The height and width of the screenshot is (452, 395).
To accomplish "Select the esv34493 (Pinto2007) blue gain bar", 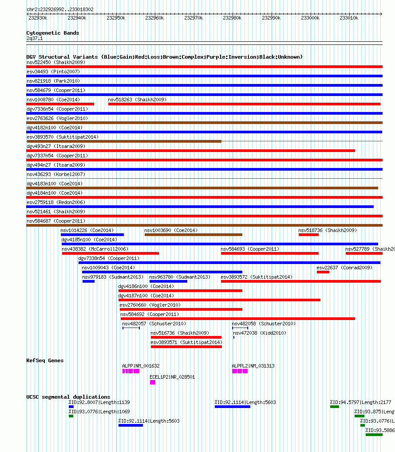I will point(205,76).
